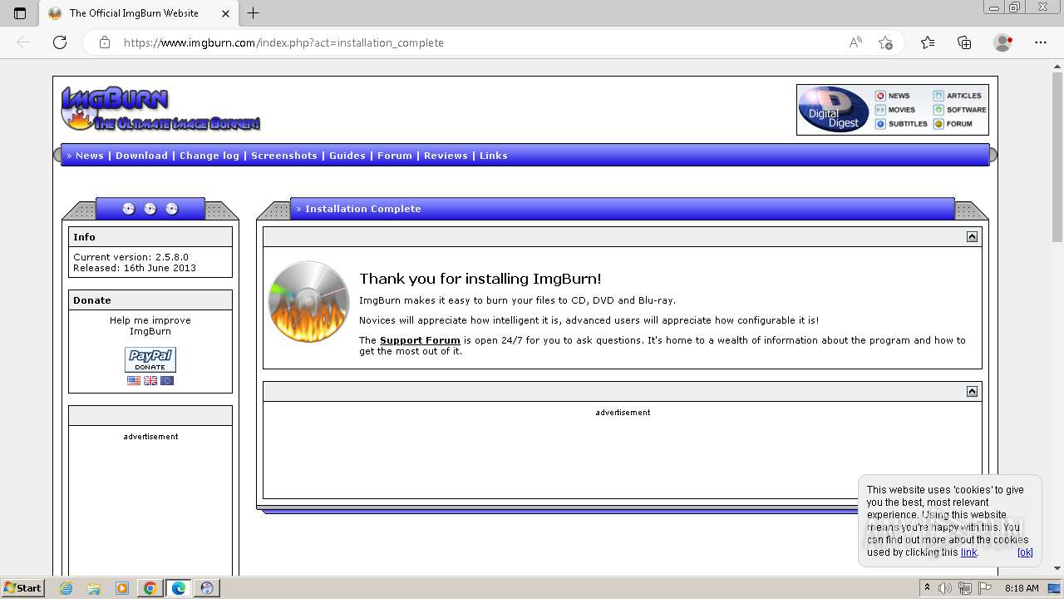
Task: Open the Collections toolbar icon
Action: point(964,42)
